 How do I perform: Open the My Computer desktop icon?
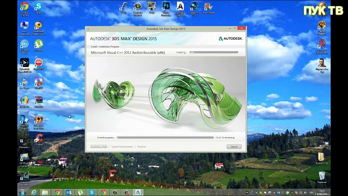pyautogui.click(x=24, y=28)
